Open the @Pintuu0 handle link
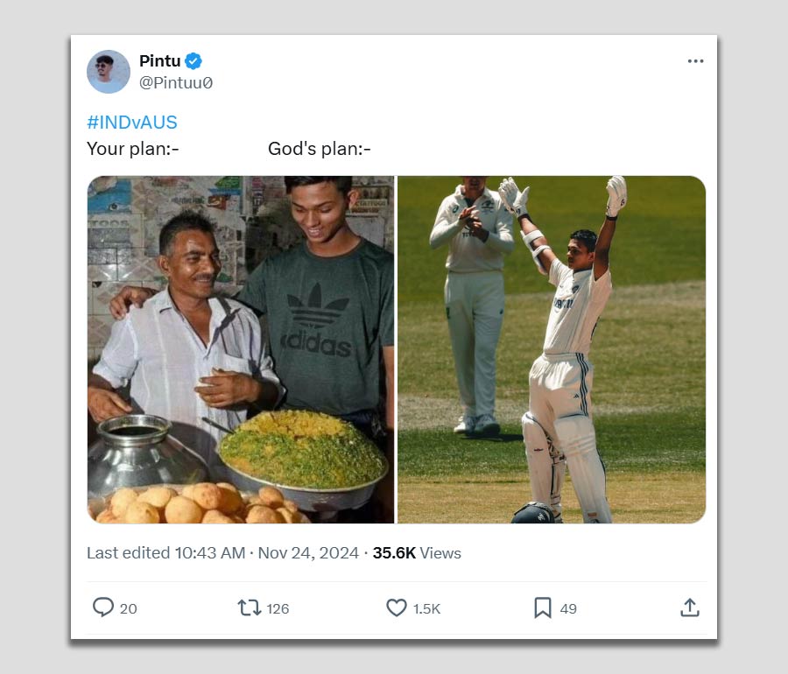This screenshot has height=674, width=788. (176, 83)
